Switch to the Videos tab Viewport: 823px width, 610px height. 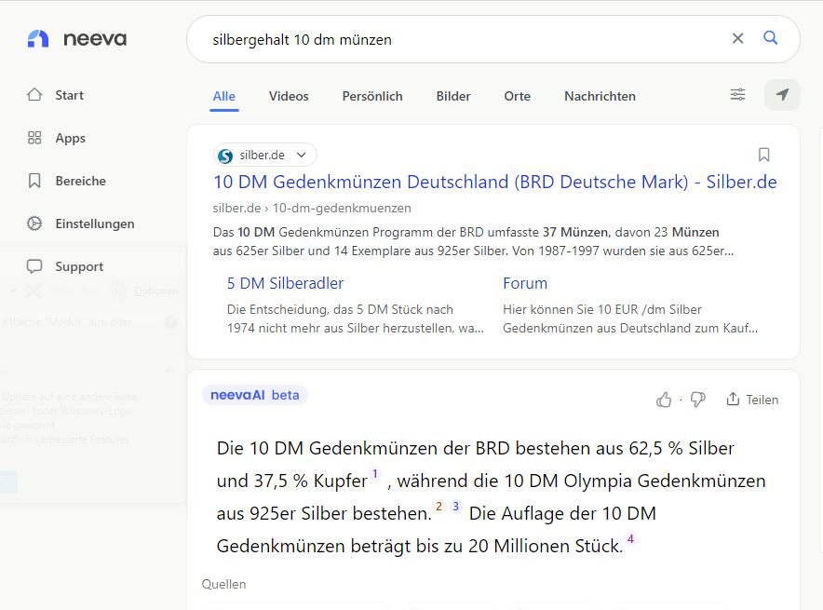pos(289,97)
